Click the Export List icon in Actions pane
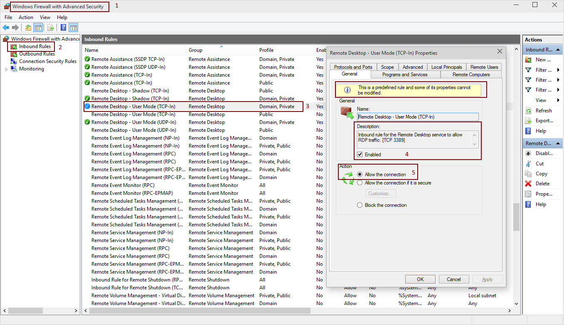Image resolution: width=564 pixels, height=325 pixels. click(x=528, y=121)
